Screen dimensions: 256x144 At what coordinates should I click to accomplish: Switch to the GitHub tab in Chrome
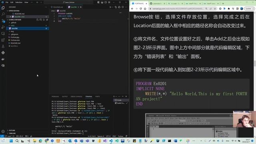click(x=157, y=4)
